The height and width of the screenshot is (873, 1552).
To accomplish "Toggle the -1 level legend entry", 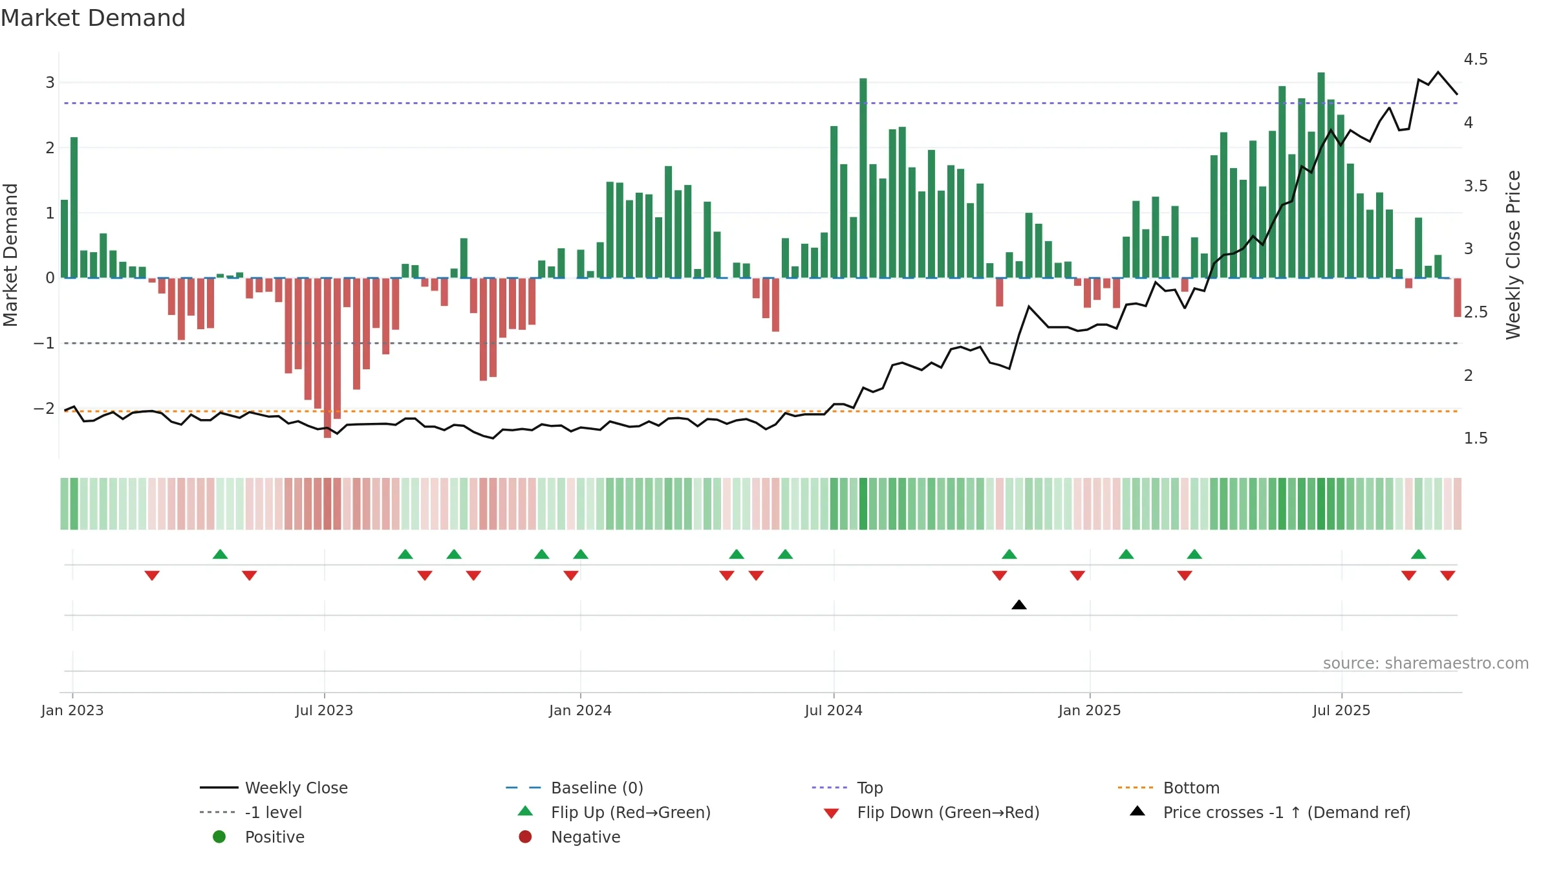I will click(251, 812).
